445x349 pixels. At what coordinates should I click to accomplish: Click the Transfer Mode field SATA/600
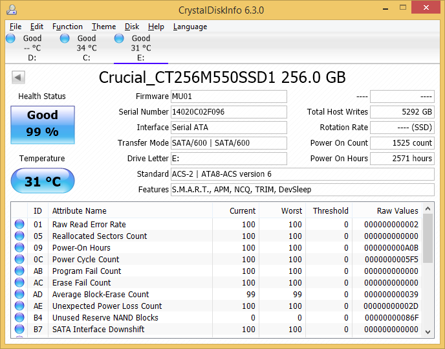[x=229, y=143]
